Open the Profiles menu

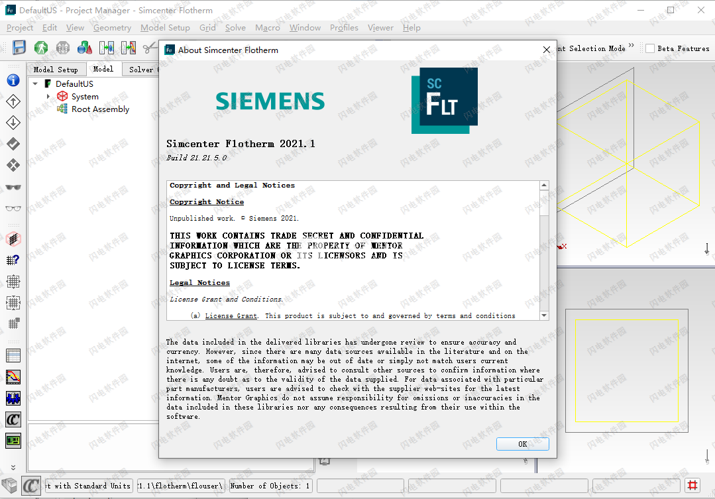click(x=344, y=28)
